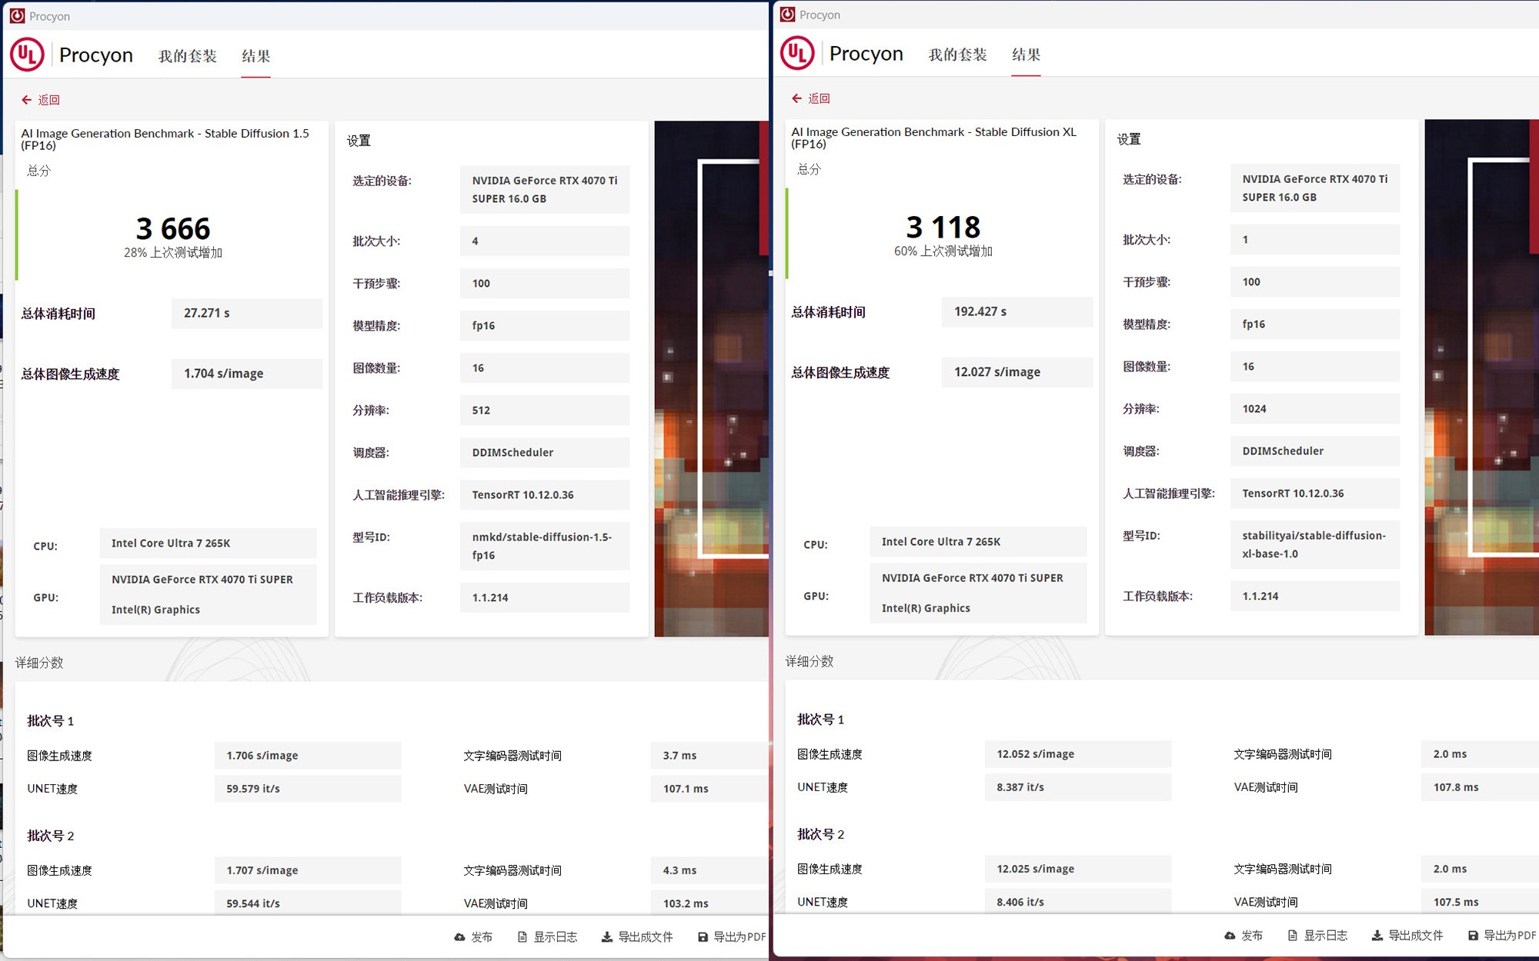Click back arrow in the right window

tap(796, 98)
